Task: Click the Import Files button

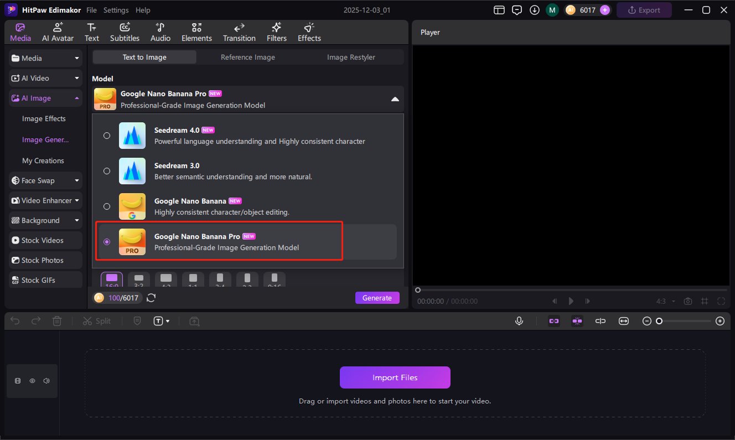Action: 395,377
